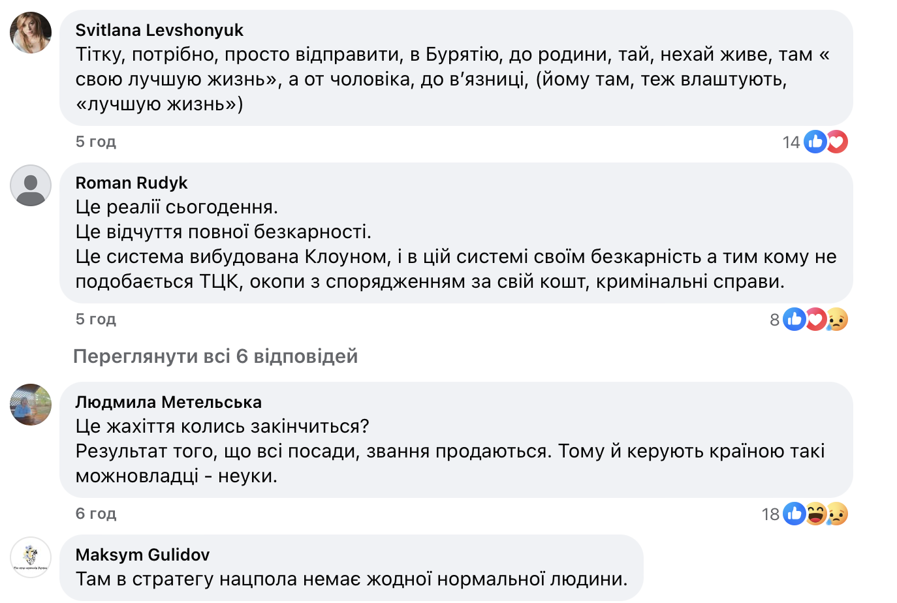Image resolution: width=897 pixels, height=603 pixels.
Task: Open Roman Rudyk's default avatar
Action: point(31,185)
